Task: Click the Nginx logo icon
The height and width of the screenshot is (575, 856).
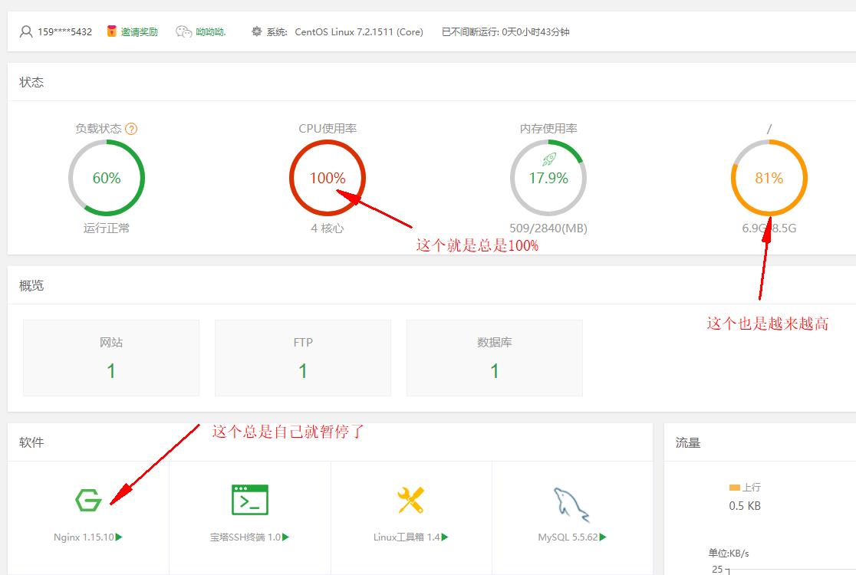Action: click(90, 499)
